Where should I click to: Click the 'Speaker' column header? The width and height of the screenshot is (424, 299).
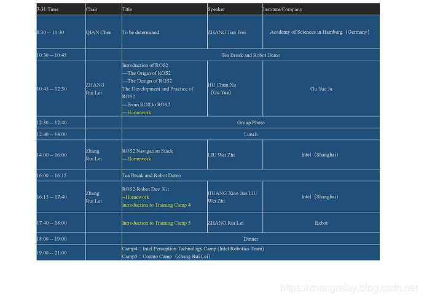(x=235, y=9)
